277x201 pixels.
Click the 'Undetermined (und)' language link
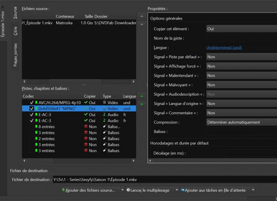pyautogui.click(x=224, y=47)
